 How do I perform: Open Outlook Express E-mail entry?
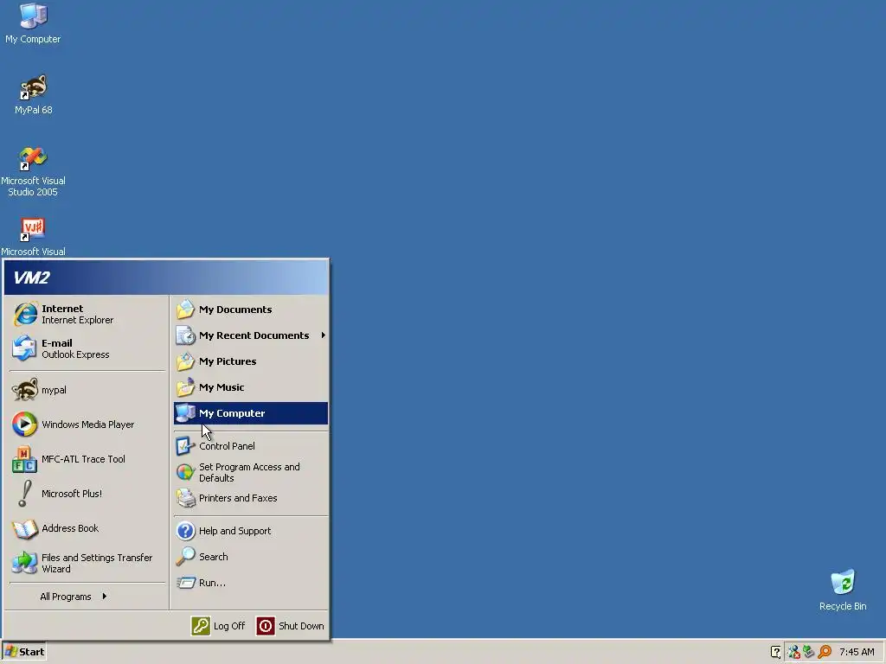(87, 349)
